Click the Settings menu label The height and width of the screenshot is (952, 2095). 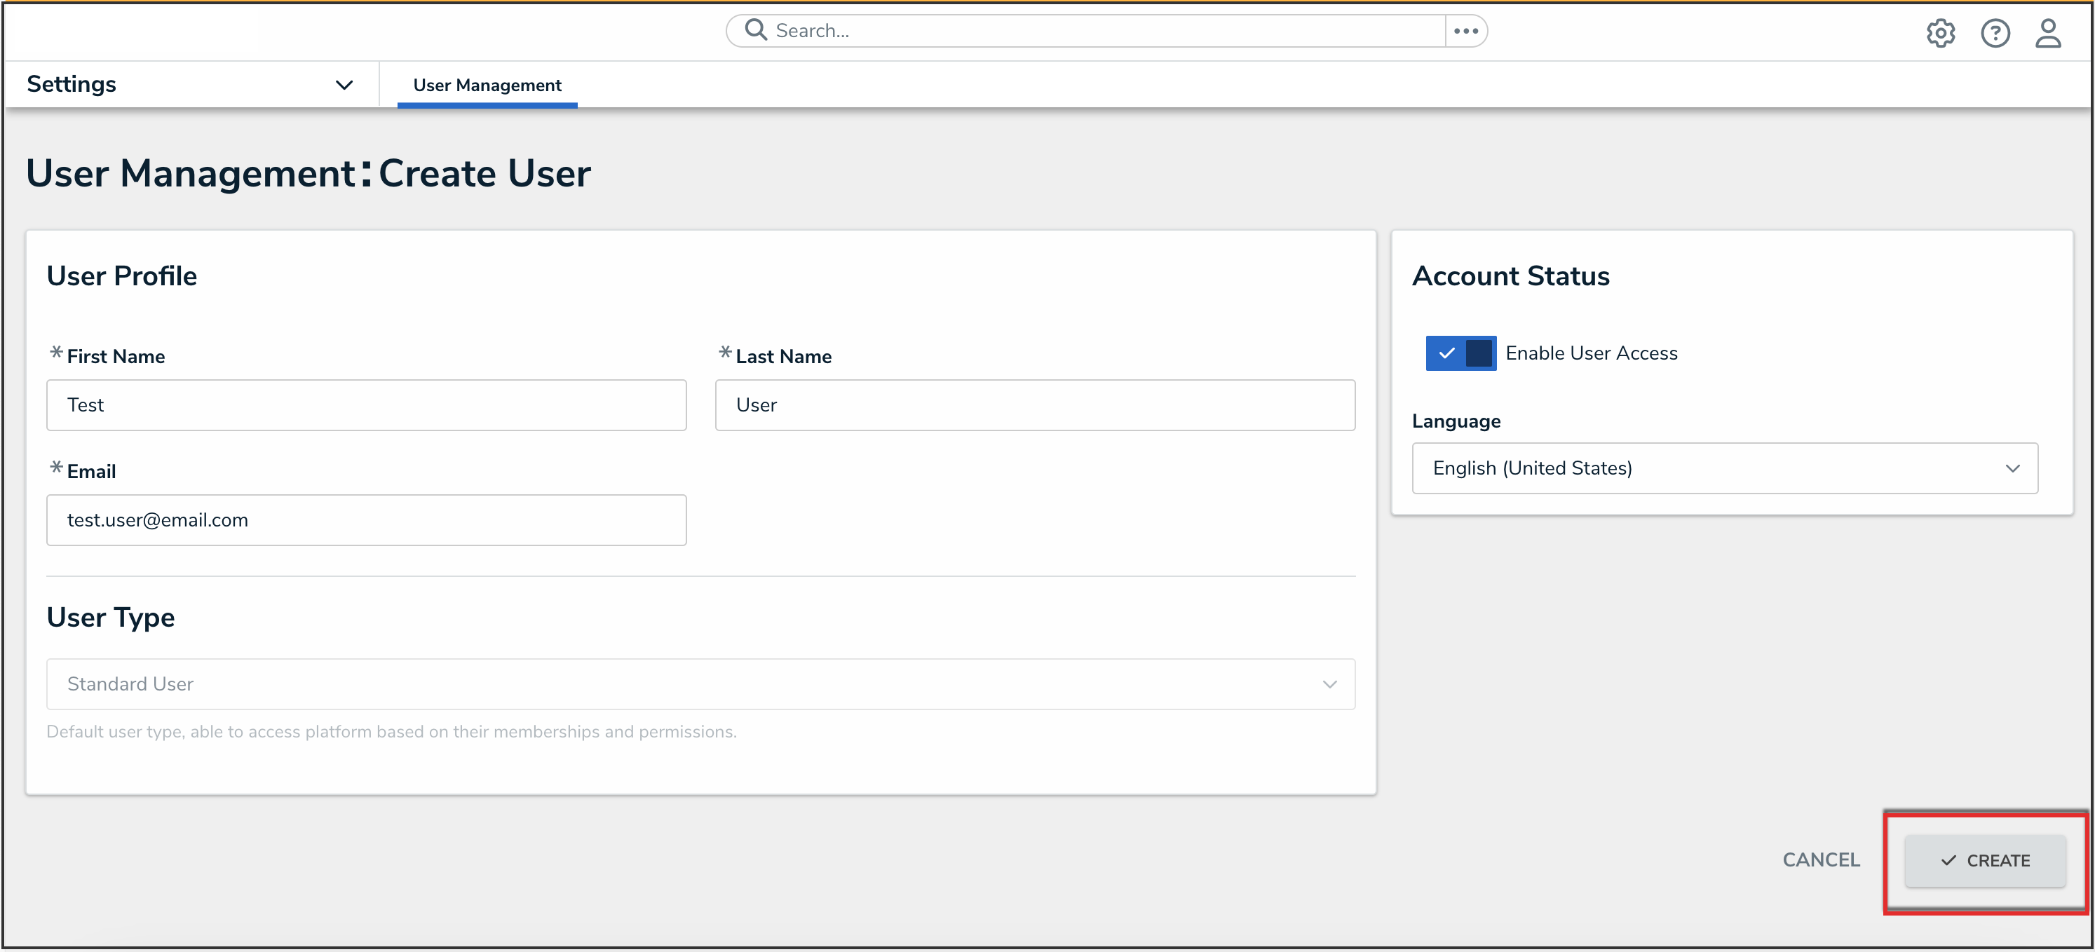pyautogui.click(x=72, y=85)
